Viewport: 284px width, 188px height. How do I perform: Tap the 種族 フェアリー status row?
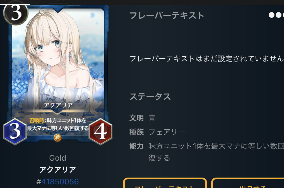(x=157, y=132)
